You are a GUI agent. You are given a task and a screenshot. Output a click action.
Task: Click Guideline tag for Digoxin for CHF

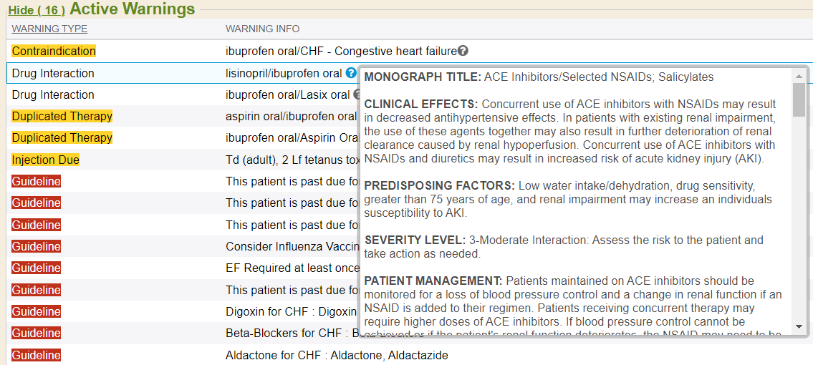click(x=37, y=311)
